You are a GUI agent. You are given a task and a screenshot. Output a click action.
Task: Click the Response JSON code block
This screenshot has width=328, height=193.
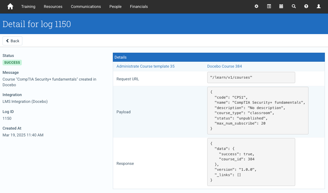251,162
